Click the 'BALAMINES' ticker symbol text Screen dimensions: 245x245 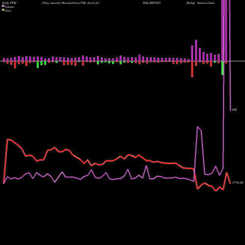tap(152, 3)
